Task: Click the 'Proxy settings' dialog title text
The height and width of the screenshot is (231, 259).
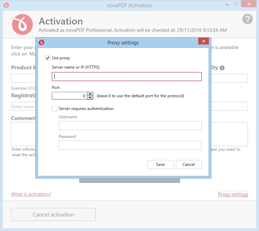Action: click(123, 43)
